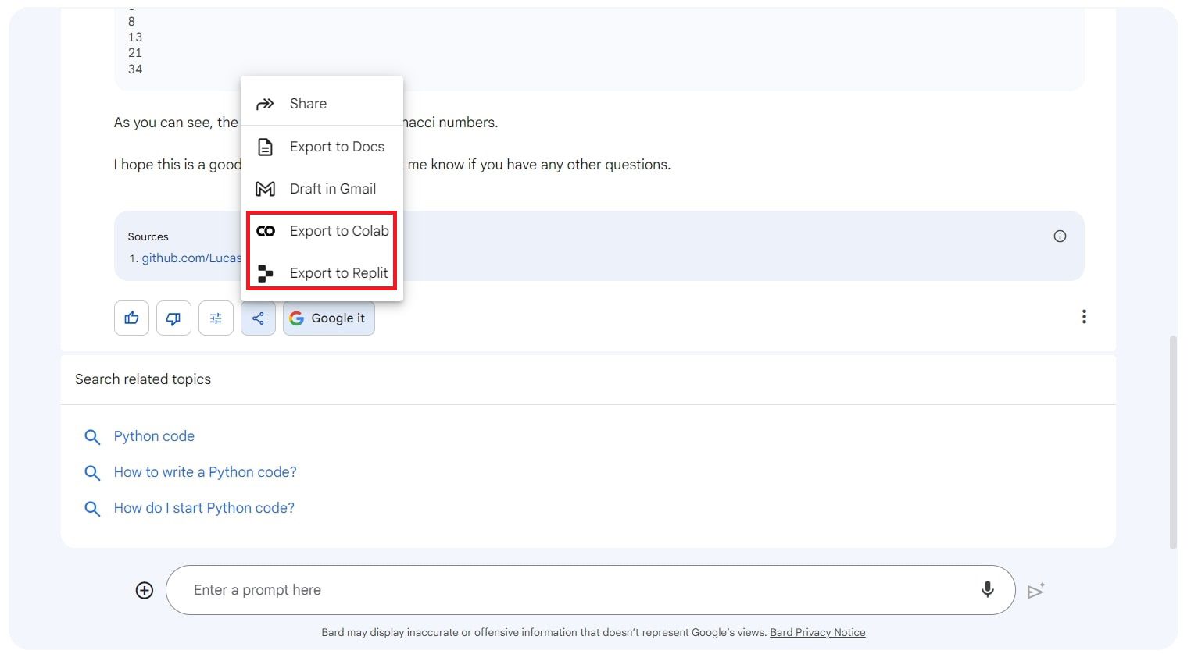Click the share and export icon
This screenshot has height=654, width=1198.
click(258, 318)
